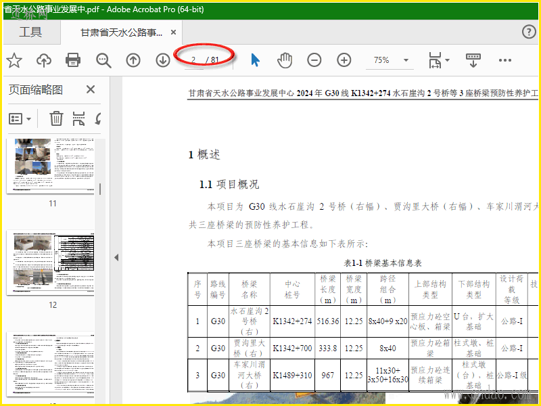541x406 pixels.
Task: Click the header cell 桥梁名称
Action: click(x=249, y=290)
